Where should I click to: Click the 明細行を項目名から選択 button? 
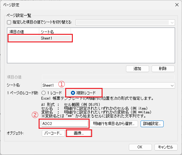[x=114, y=124]
